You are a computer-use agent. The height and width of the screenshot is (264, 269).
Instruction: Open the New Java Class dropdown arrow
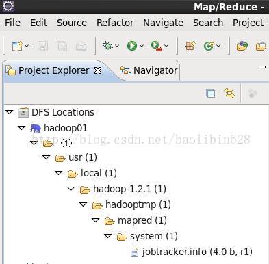218,46
